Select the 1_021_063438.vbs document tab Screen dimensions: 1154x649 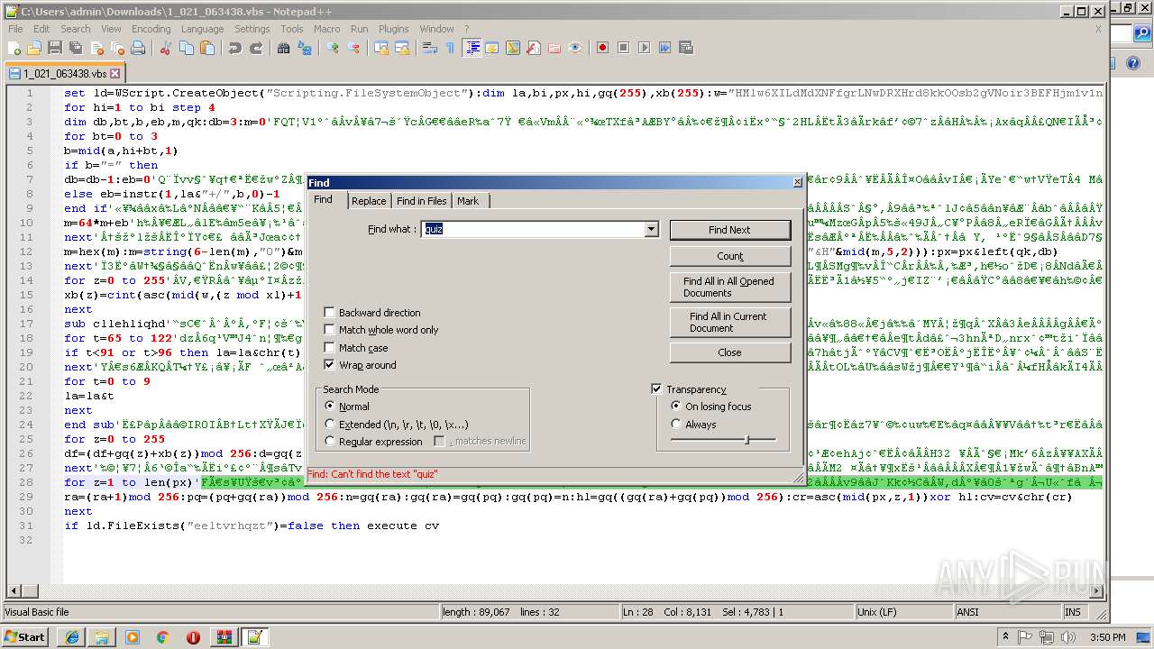coord(63,73)
